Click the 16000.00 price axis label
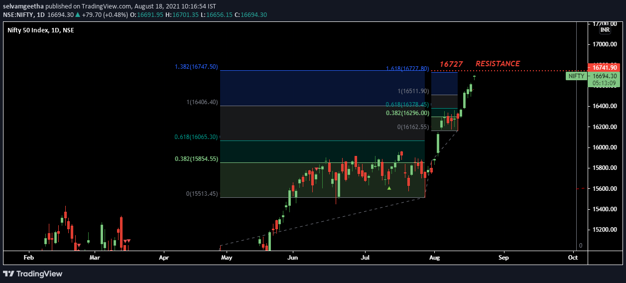The image size is (626, 283). click(x=604, y=147)
